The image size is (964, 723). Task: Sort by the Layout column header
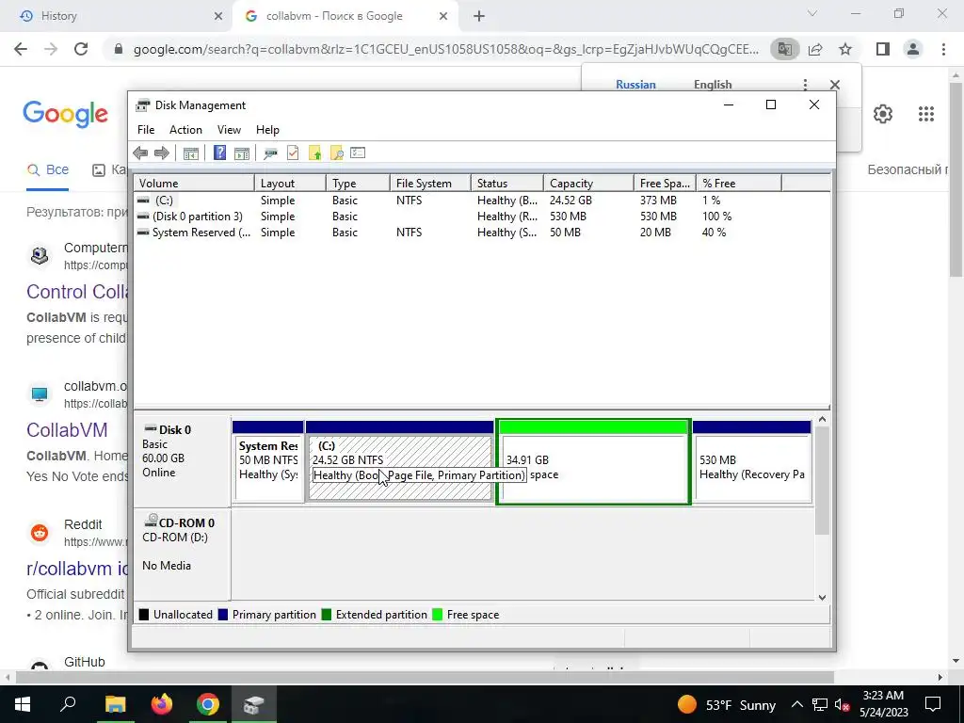point(290,184)
